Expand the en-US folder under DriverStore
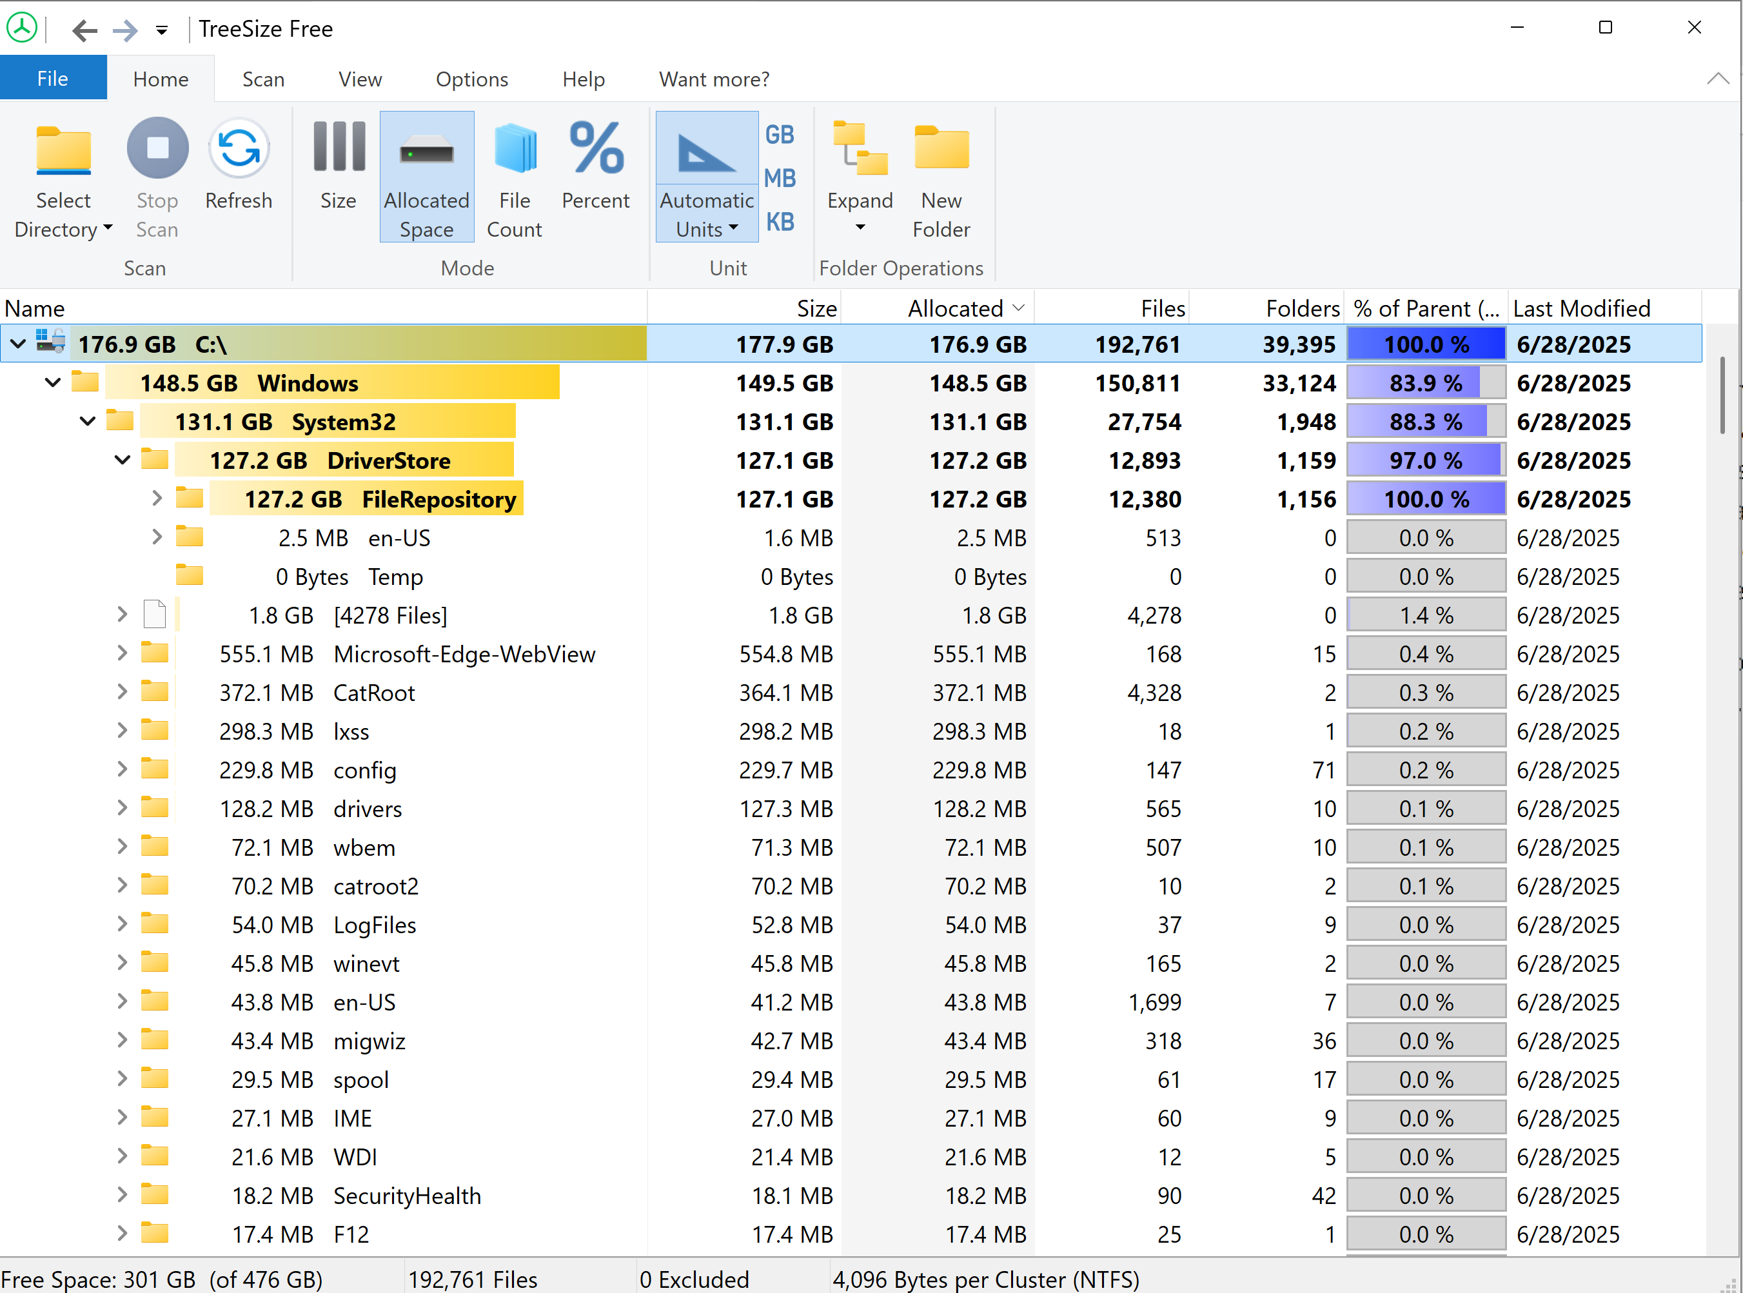The height and width of the screenshot is (1293, 1743). pos(157,536)
